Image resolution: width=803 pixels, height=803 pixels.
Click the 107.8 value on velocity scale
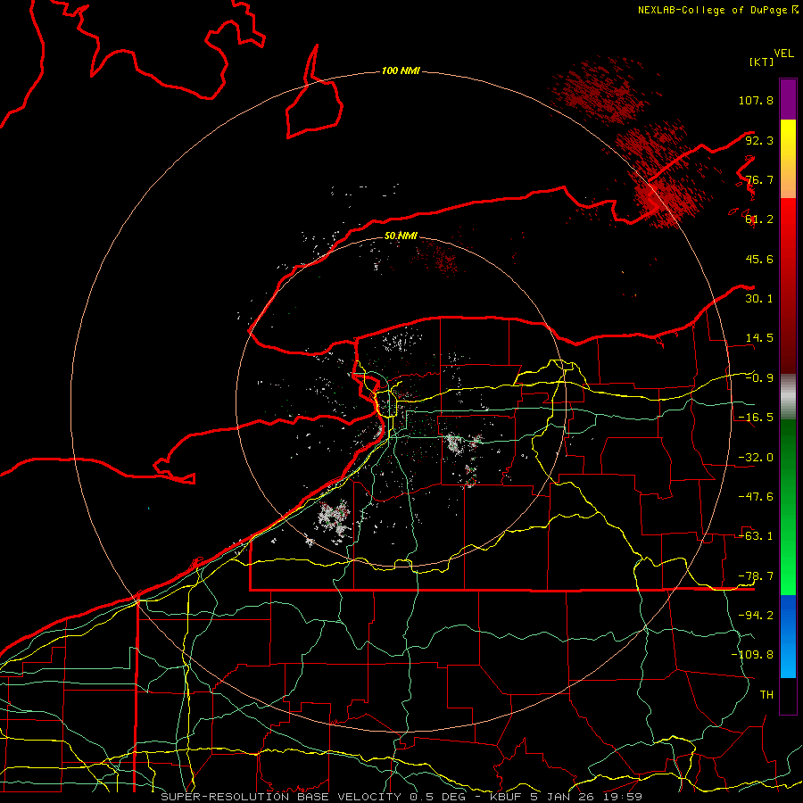[x=756, y=100]
